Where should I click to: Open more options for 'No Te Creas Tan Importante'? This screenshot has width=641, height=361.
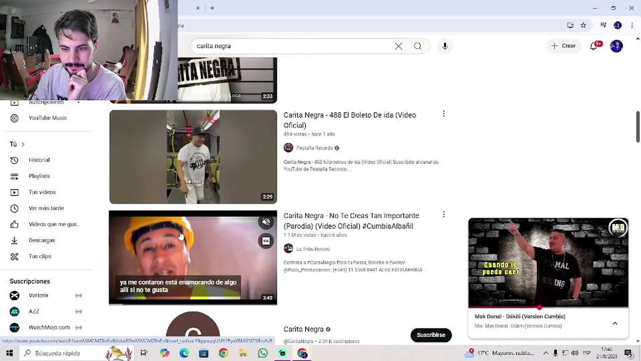click(x=444, y=215)
